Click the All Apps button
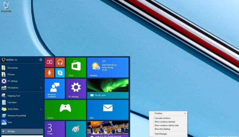This screenshot has width=239, height=137. [x=22, y=131]
